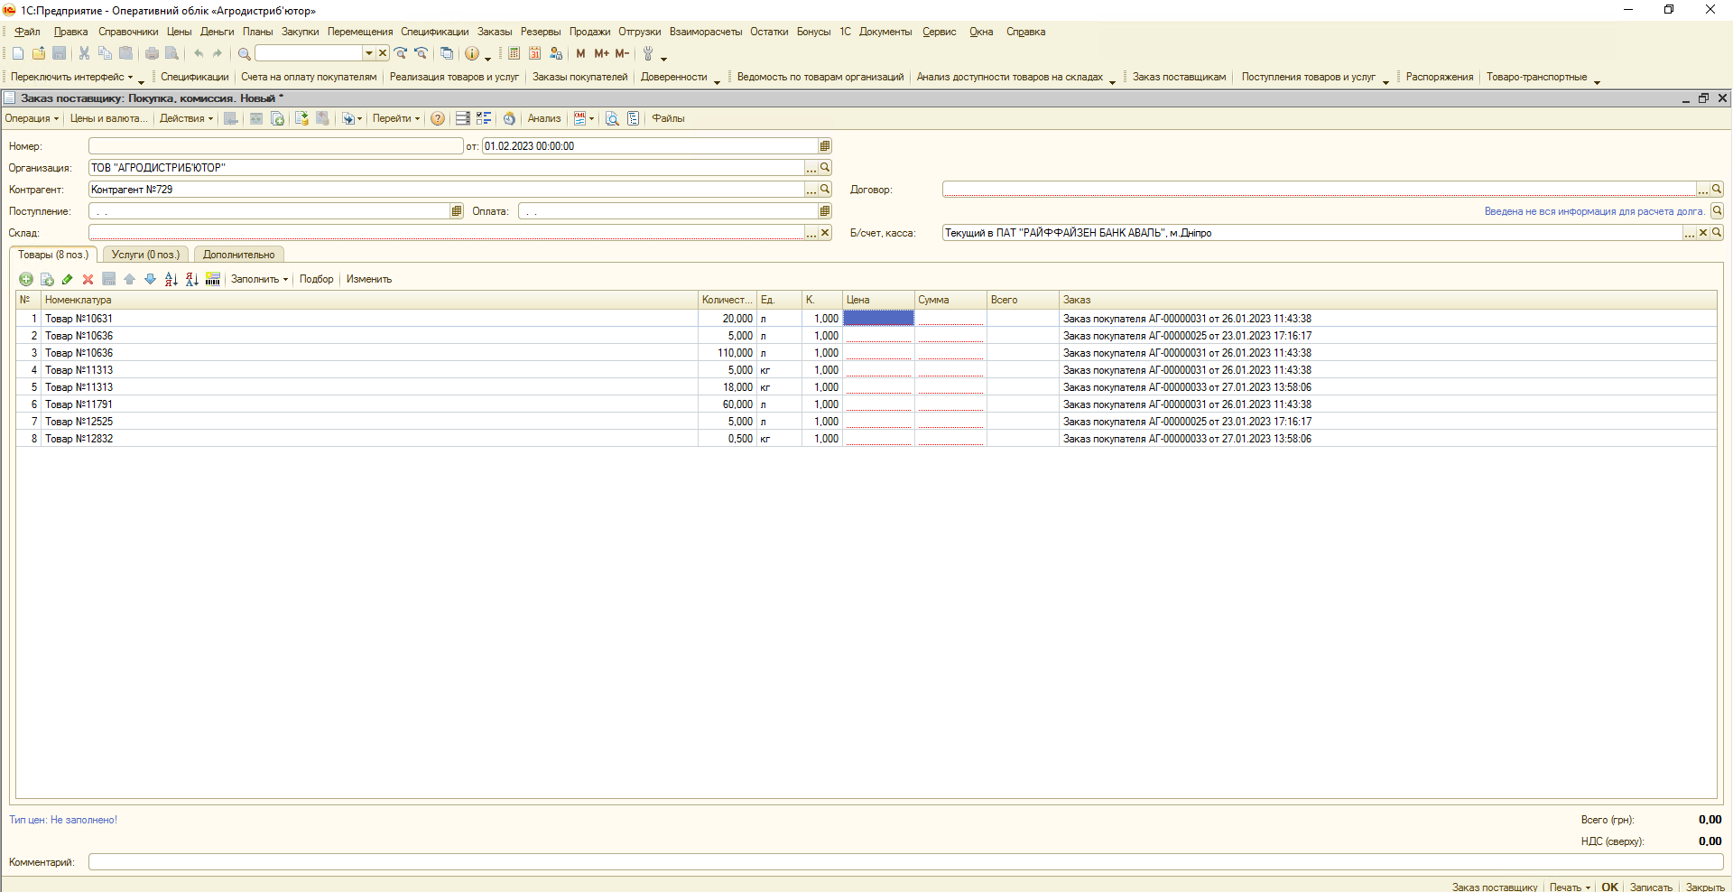Viewport: 1733px width, 892px height.
Task: Click the pencil edit row icon
Action: click(x=68, y=280)
